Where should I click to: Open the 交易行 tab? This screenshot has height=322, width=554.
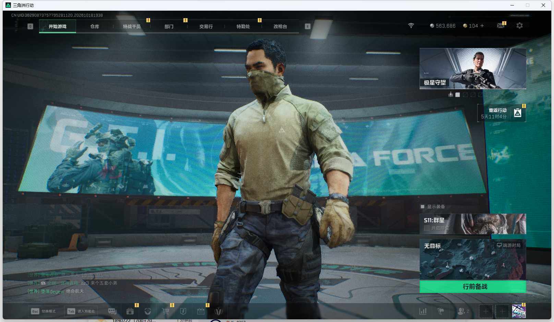click(x=206, y=26)
